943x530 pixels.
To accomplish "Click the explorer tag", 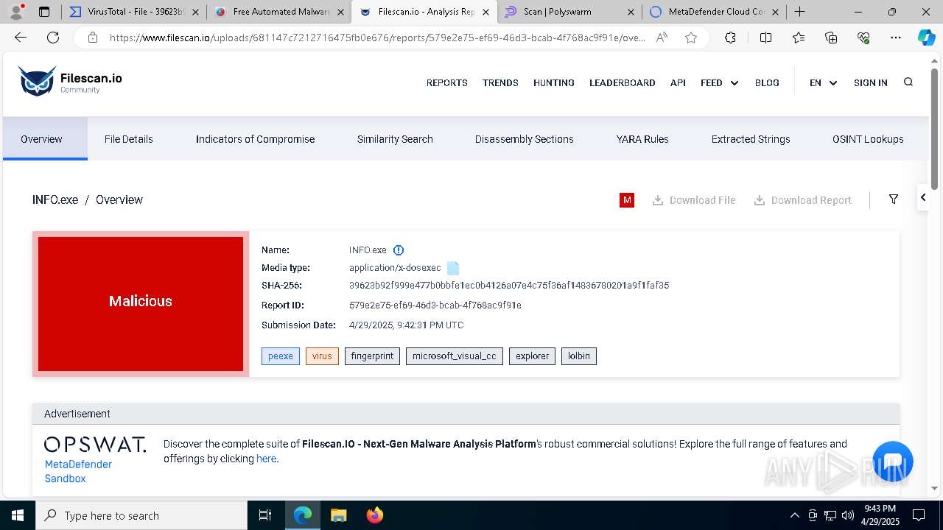I will tap(532, 356).
